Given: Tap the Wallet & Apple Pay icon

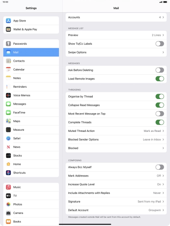Looking at the screenshot, I should [9, 29].
